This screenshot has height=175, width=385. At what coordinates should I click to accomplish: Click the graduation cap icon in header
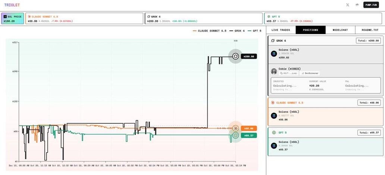(x=357, y=5)
